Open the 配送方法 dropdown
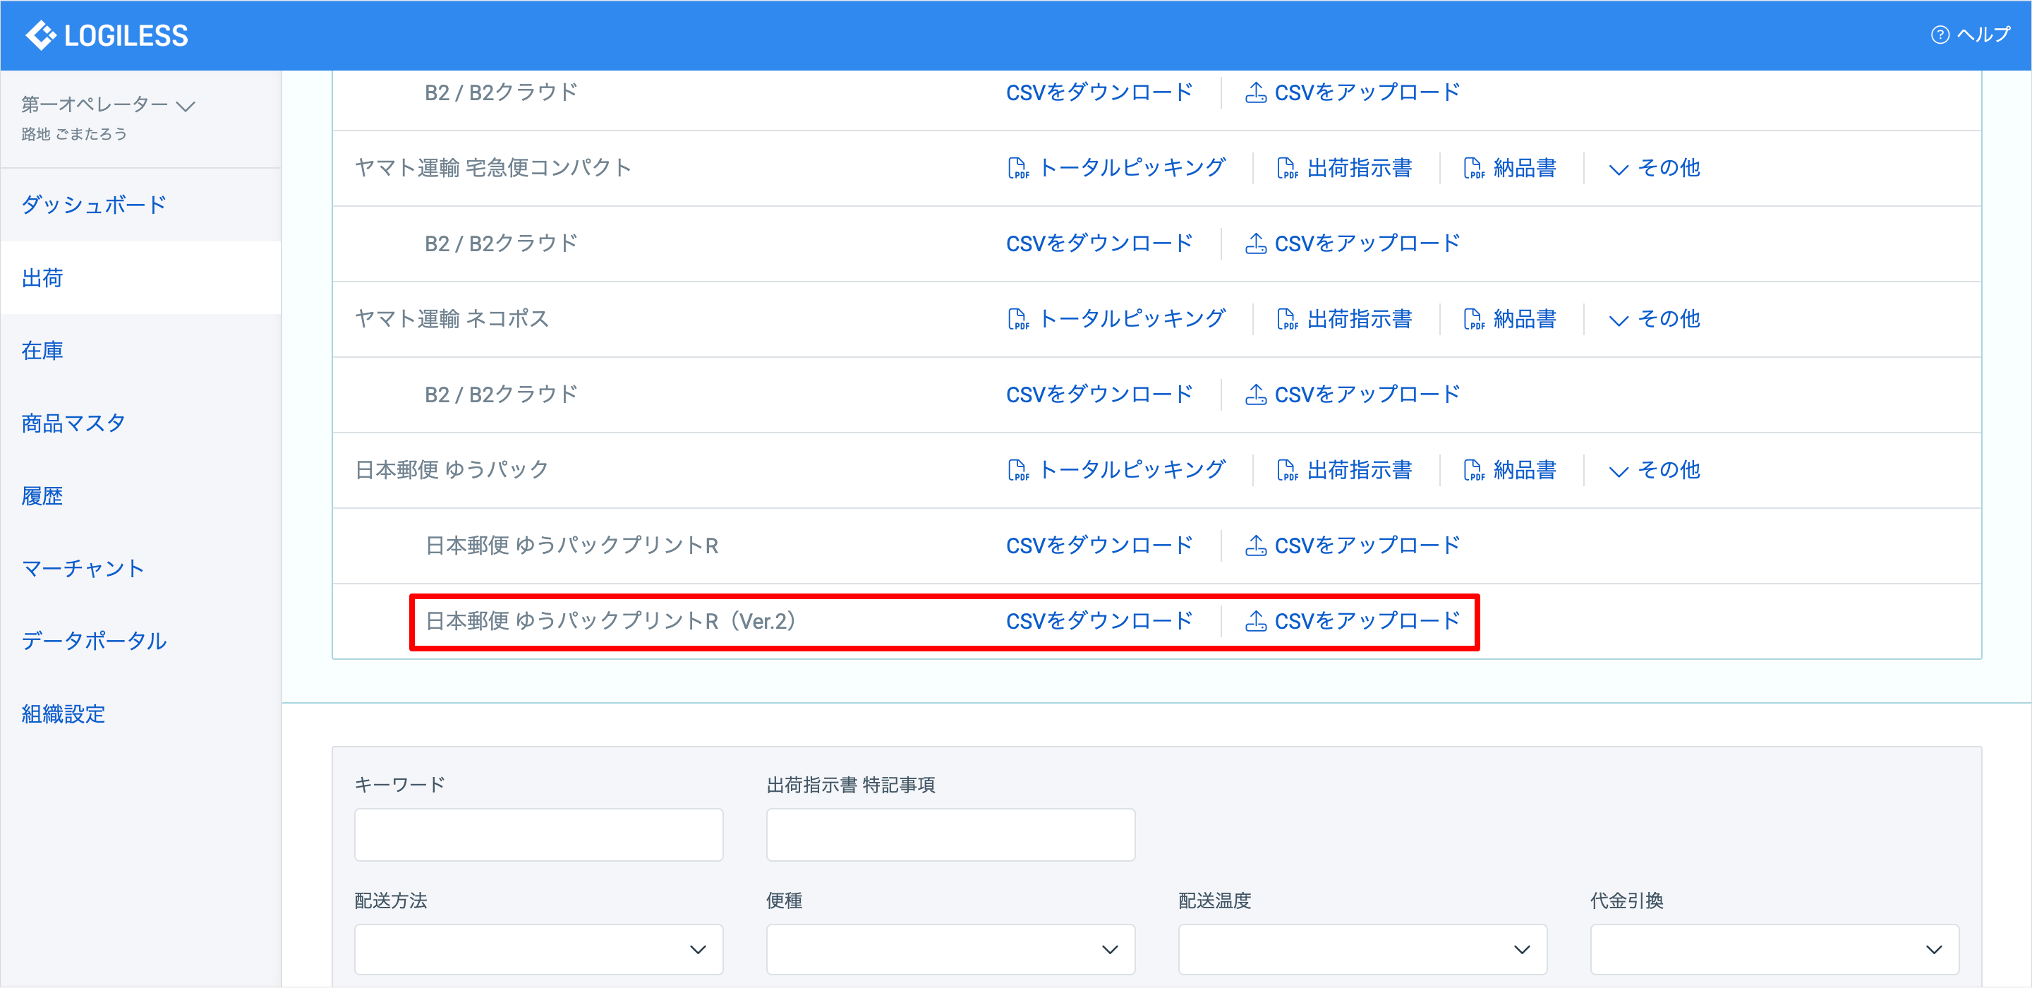 [539, 949]
